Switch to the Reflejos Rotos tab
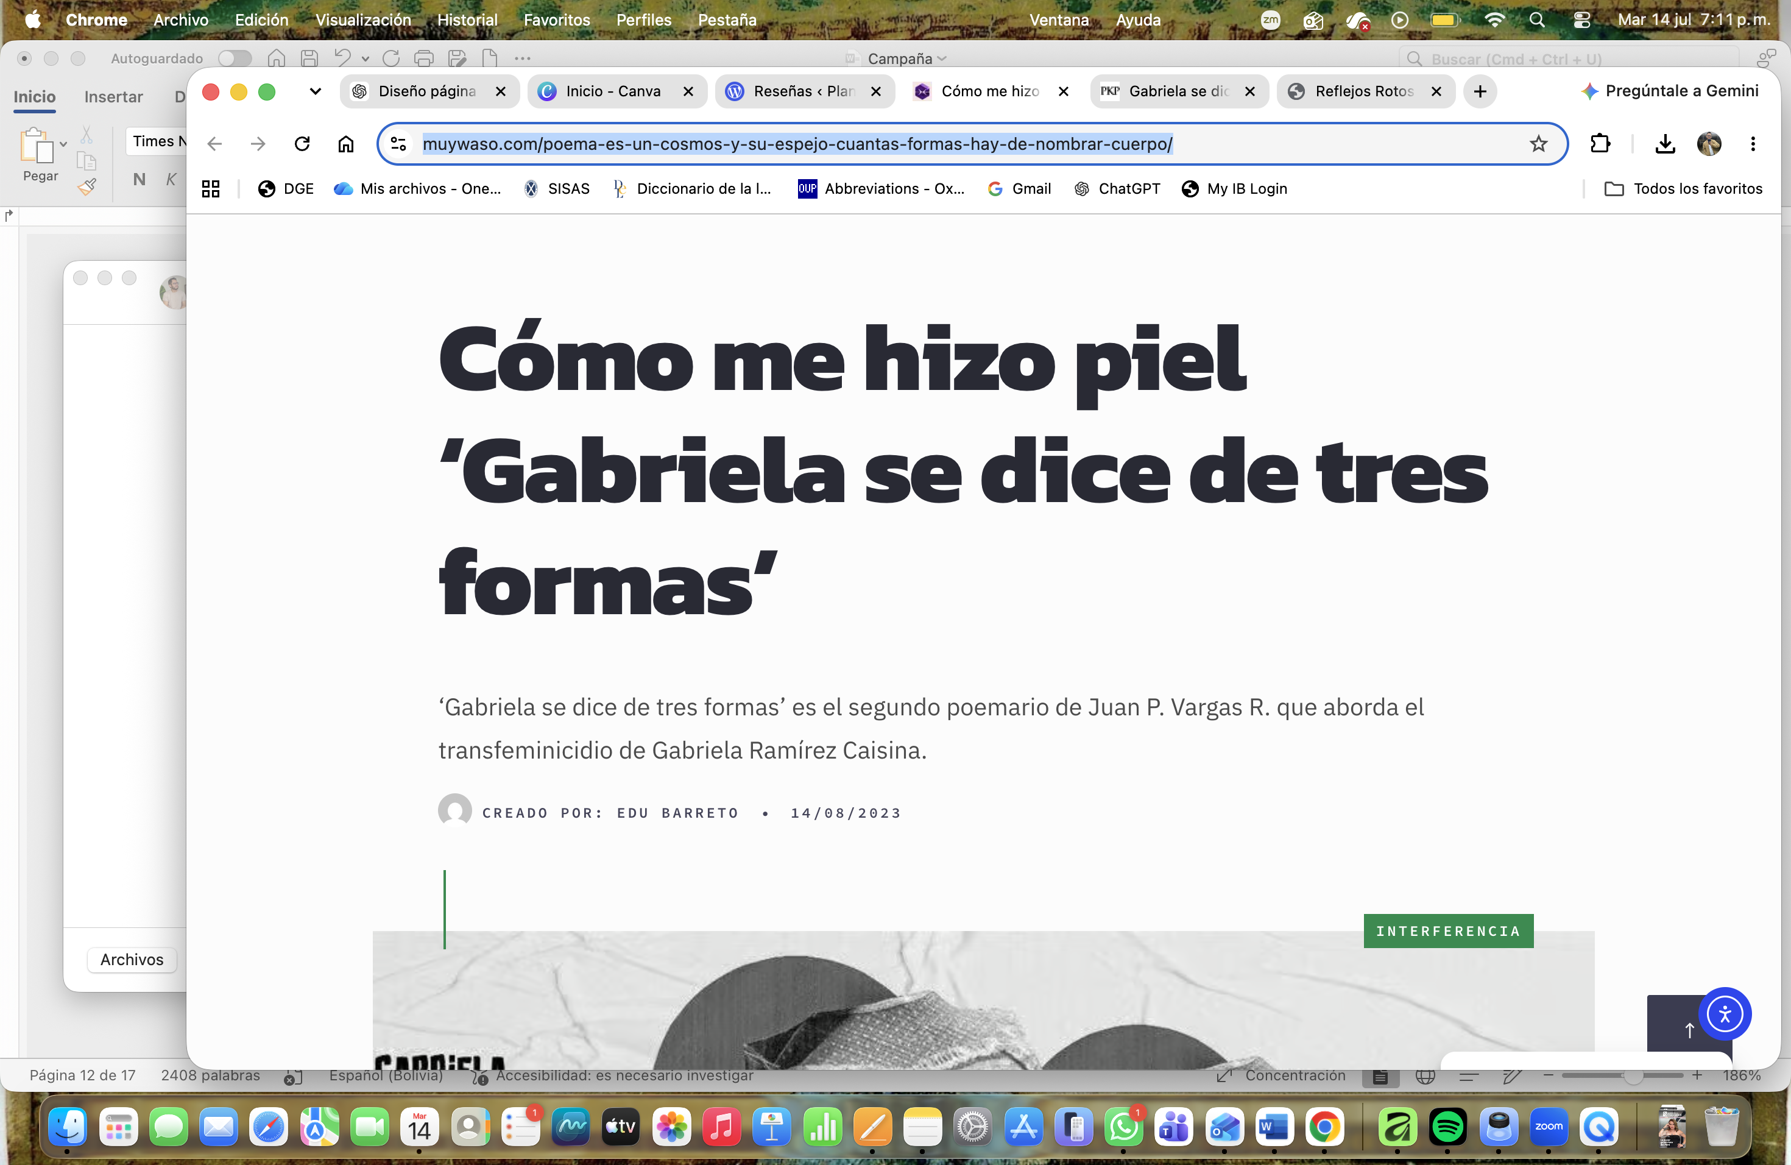 point(1365,92)
